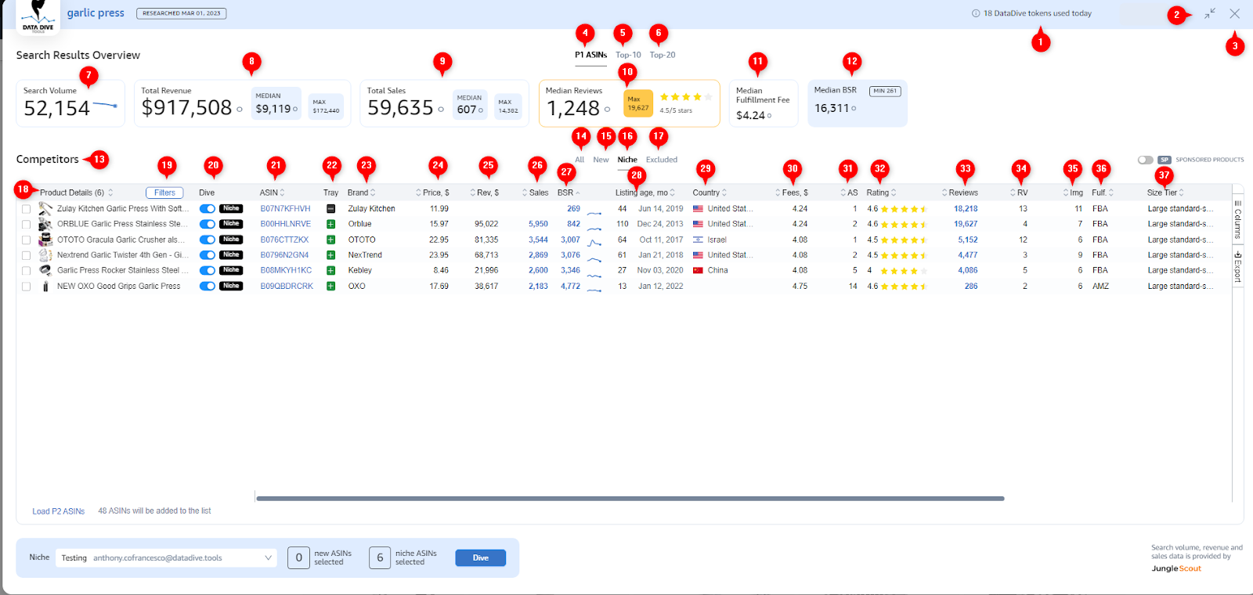The width and height of the screenshot is (1253, 595).
Task: Remove Zulay Kitchen from tray
Action: tap(330, 209)
